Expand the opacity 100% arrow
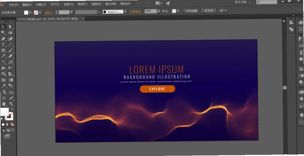The width and height of the screenshot is (304, 156). click(159, 11)
